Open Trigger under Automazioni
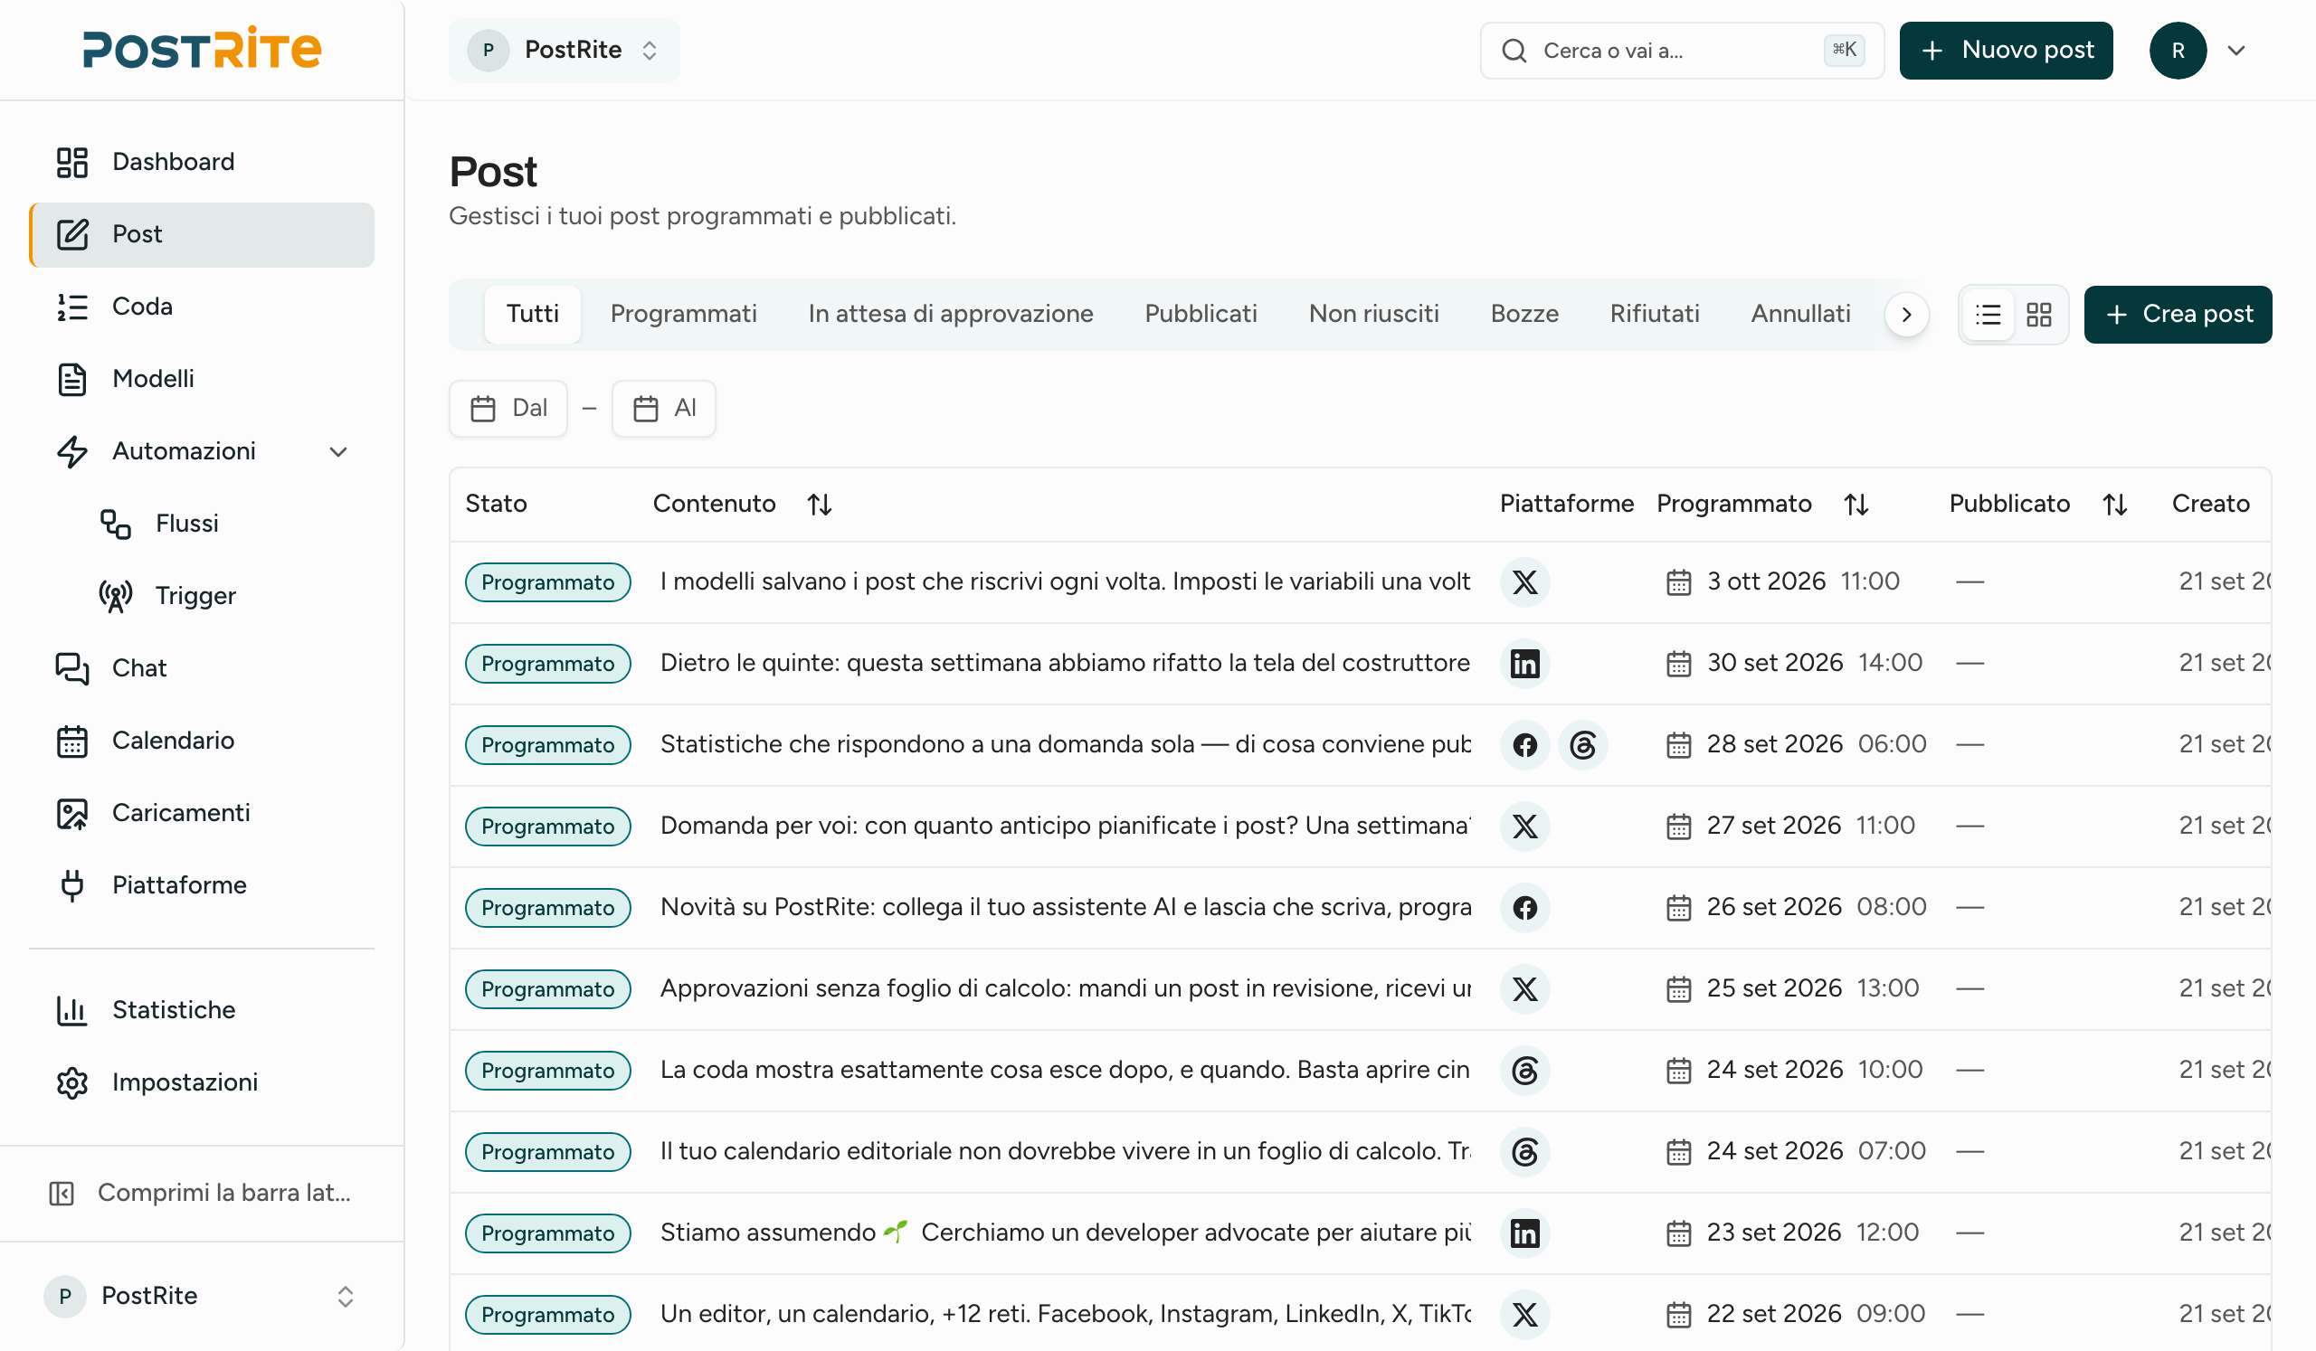The height and width of the screenshot is (1351, 2316). (x=223, y=596)
